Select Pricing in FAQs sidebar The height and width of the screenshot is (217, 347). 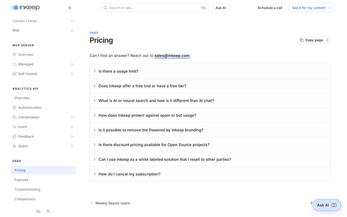click(x=43, y=170)
